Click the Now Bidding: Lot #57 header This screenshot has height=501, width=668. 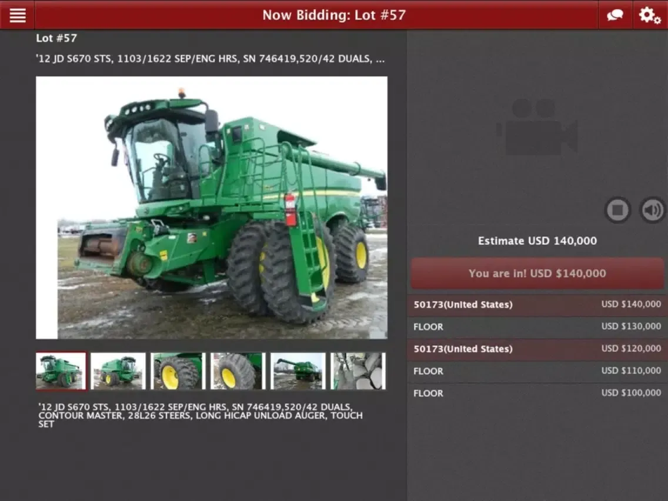(334, 15)
